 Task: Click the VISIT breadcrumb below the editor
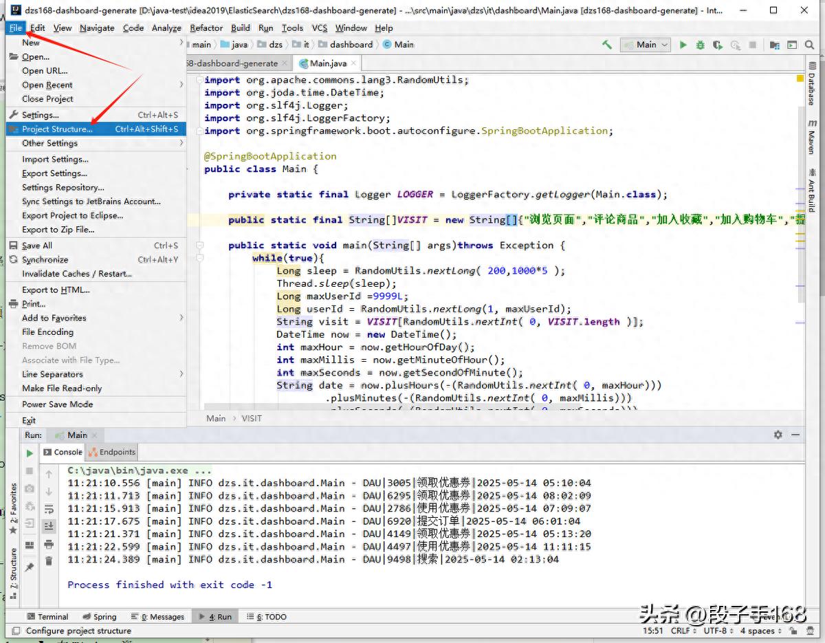tap(252, 418)
